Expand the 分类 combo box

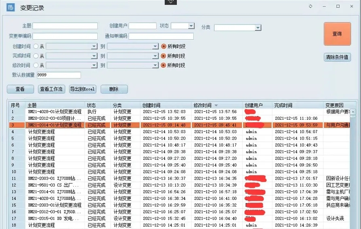258,28
